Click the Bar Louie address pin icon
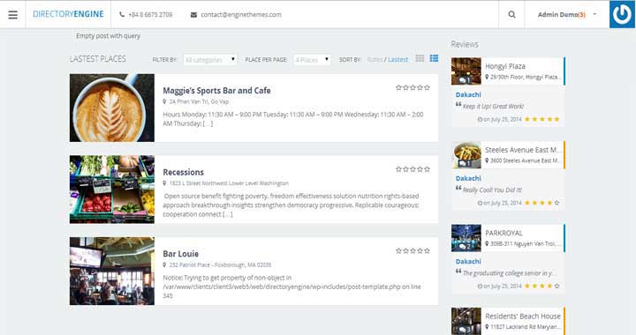Screen dimensions: 636x335 (x=164, y=265)
